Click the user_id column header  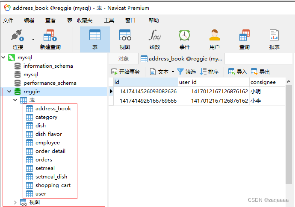tap(214, 82)
